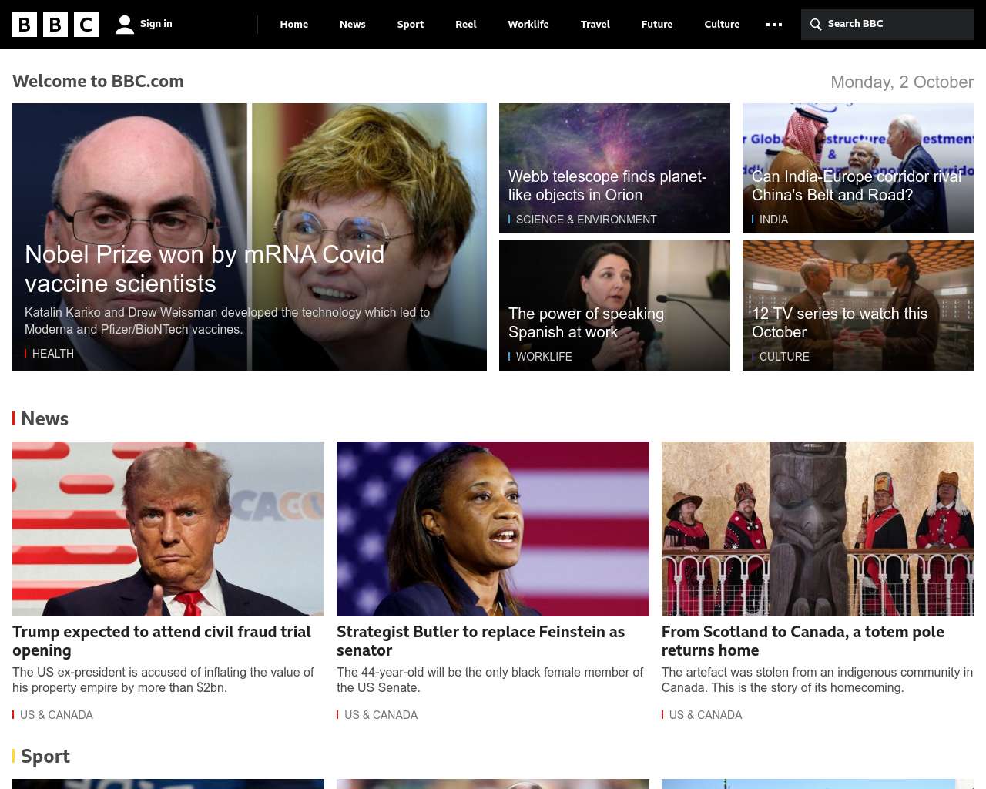This screenshot has height=789, width=986.
Task: Open the News section heading
Action: [45, 418]
